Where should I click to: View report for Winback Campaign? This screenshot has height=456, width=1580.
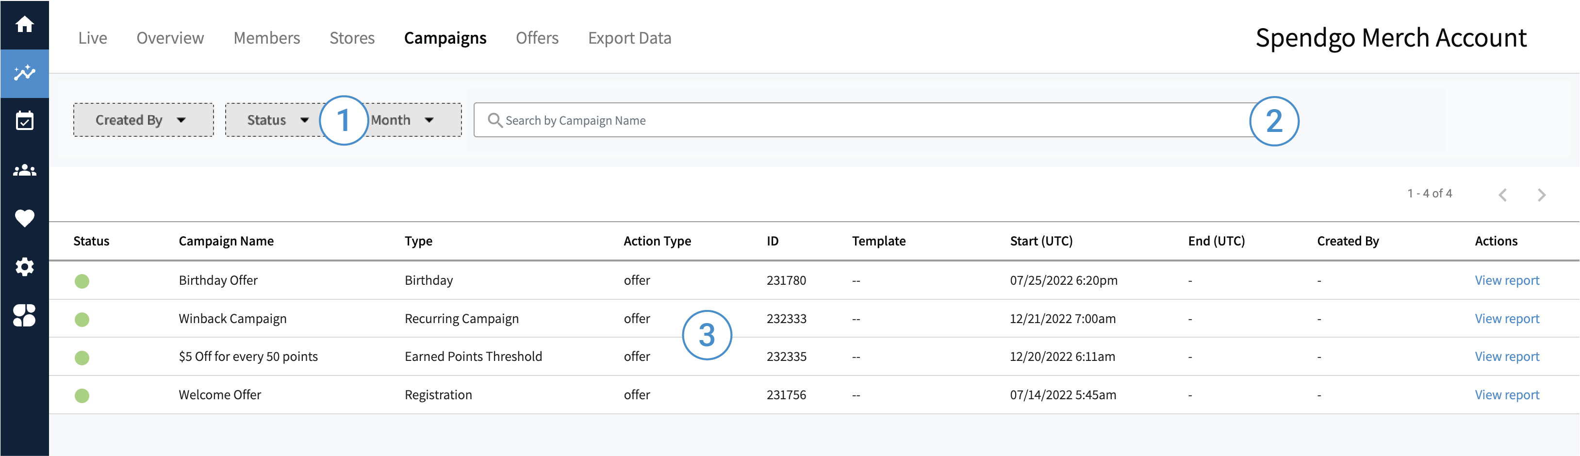coord(1506,319)
